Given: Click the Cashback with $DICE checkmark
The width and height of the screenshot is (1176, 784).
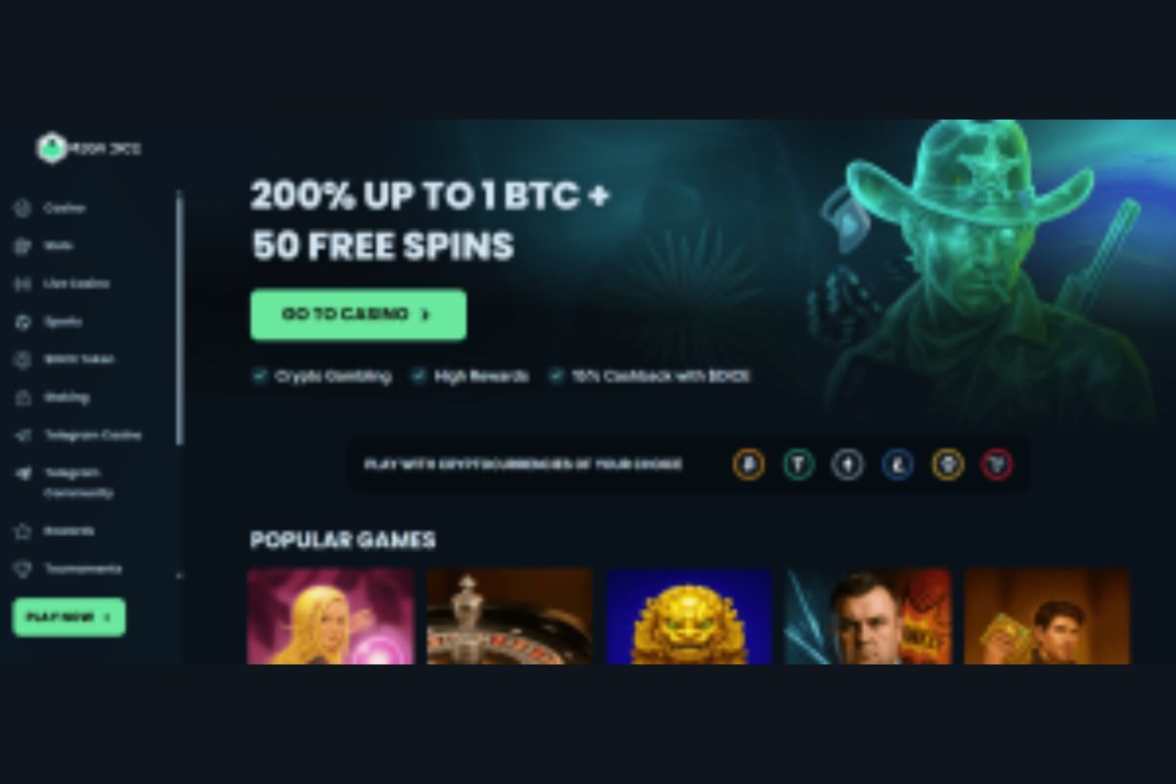Looking at the screenshot, I should click(556, 376).
